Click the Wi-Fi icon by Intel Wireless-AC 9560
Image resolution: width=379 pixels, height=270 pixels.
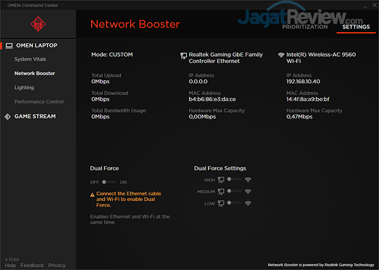[x=281, y=55]
